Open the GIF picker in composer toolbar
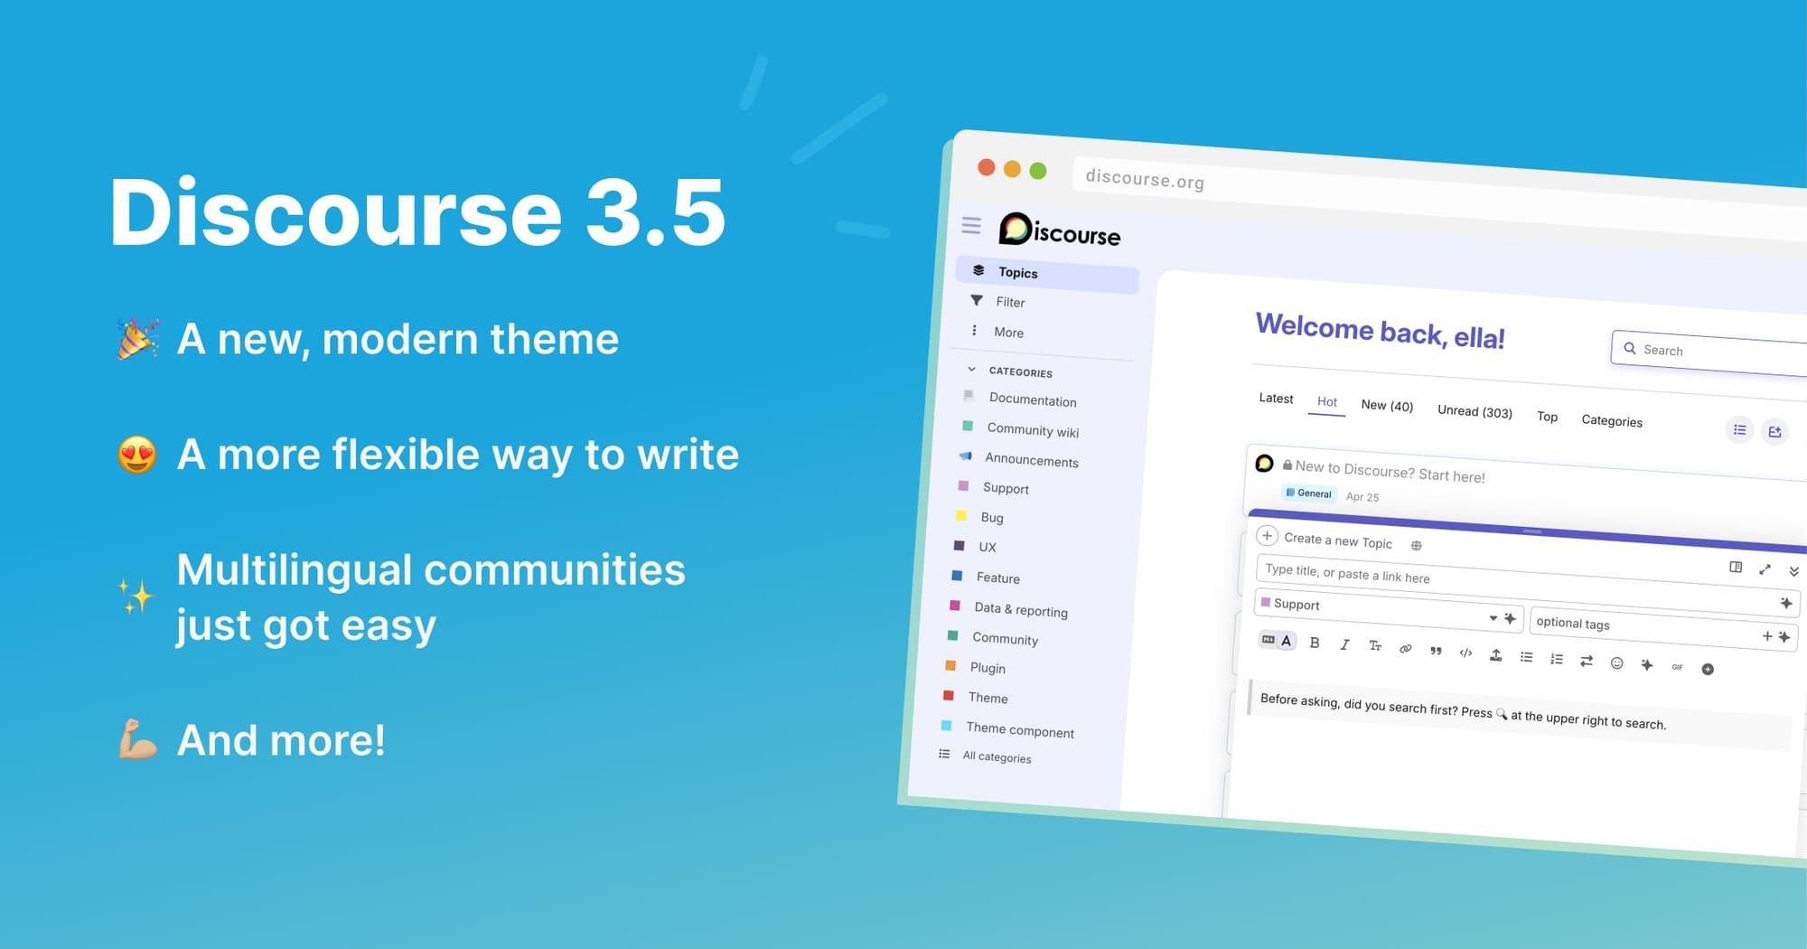This screenshot has width=1807, height=949. pos(1678,667)
